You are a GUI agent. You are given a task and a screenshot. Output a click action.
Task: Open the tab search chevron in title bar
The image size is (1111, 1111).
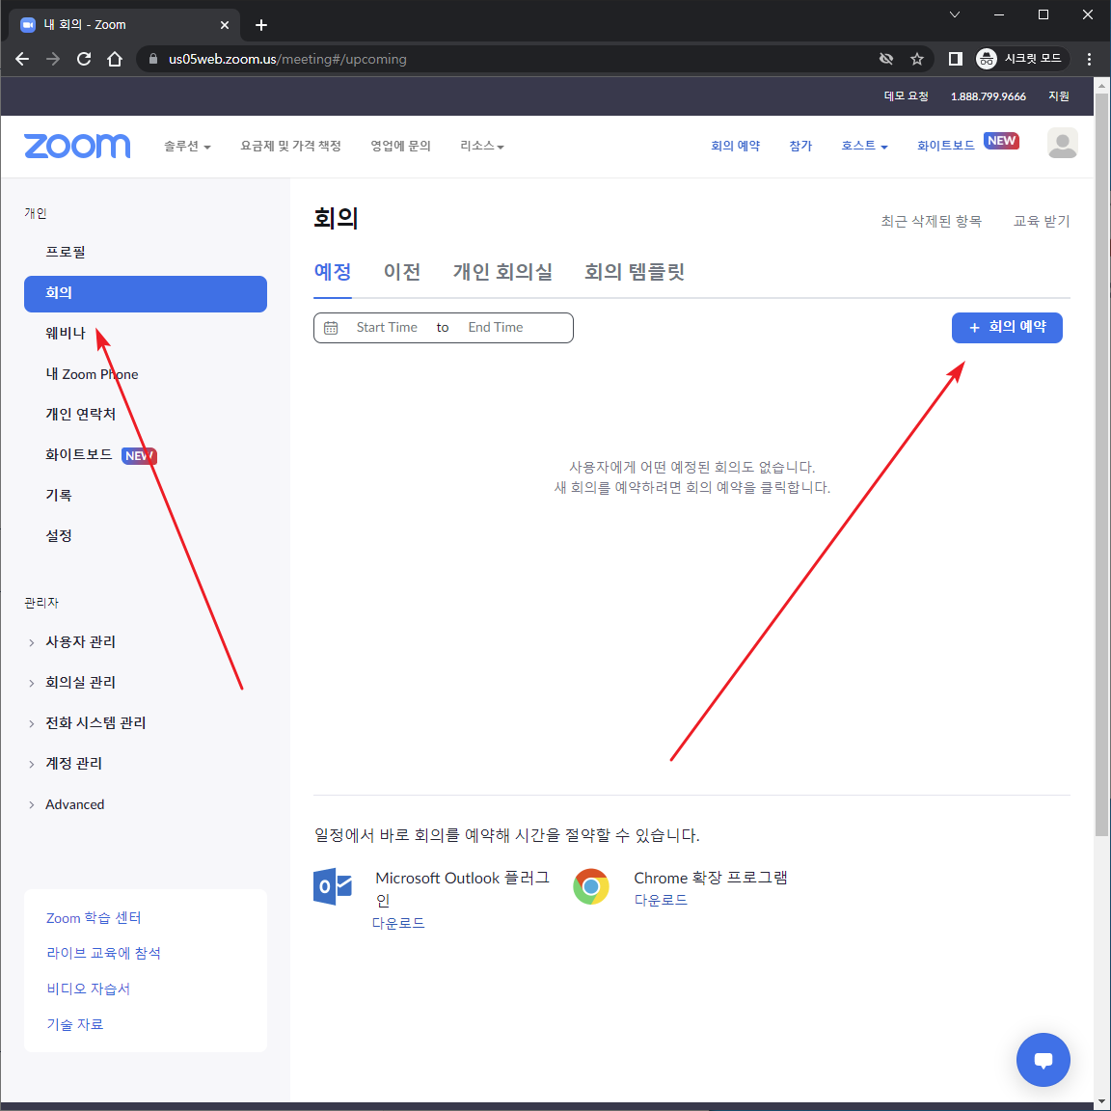[x=955, y=14]
